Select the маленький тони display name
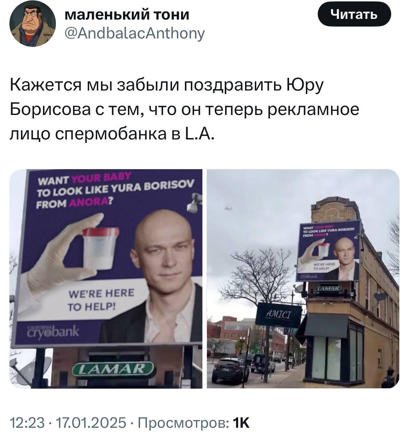Image resolution: width=409 pixels, height=440 pixels. 127,14
